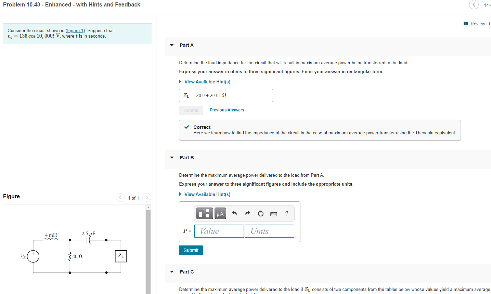Click the undo arrow in the answer toolbar
The width and height of the screenshot is (491, 294).
click(235, 213)
